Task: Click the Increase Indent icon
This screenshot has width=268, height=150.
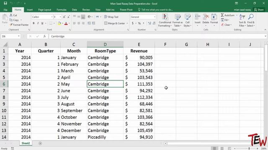Action: [x=93, y=23]
